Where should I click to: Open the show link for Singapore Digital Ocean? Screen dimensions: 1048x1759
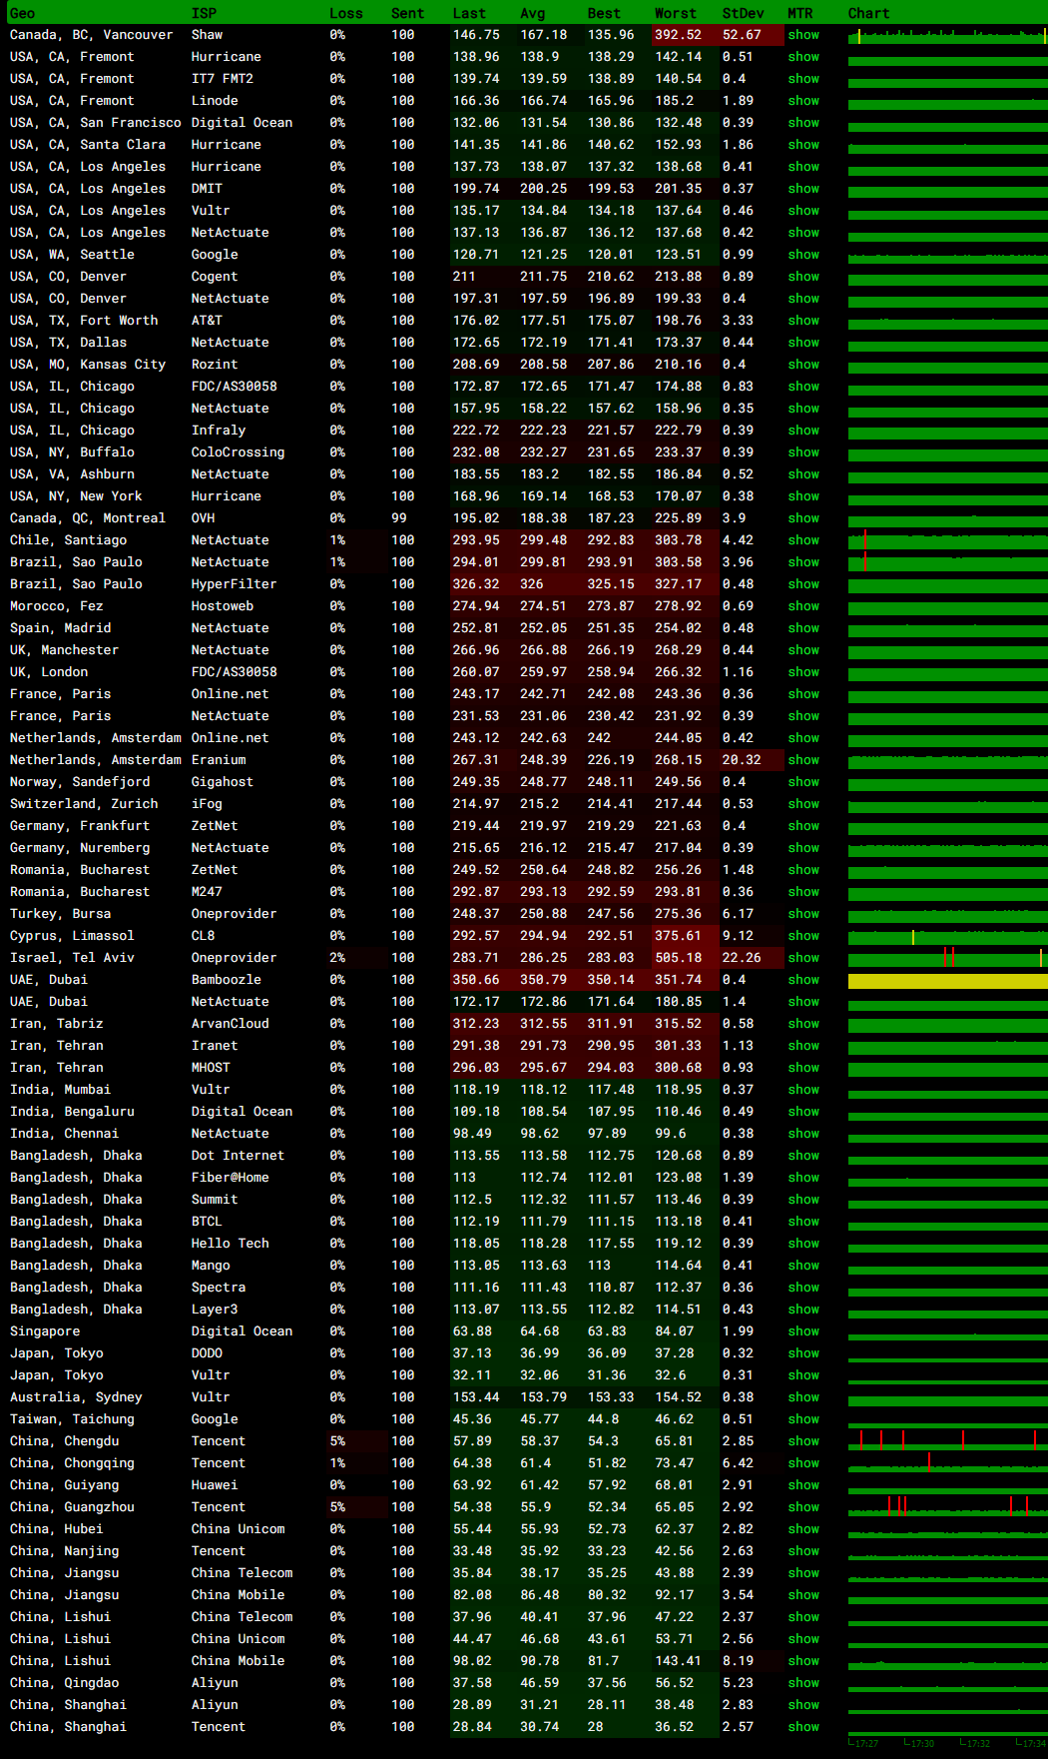802,1331
